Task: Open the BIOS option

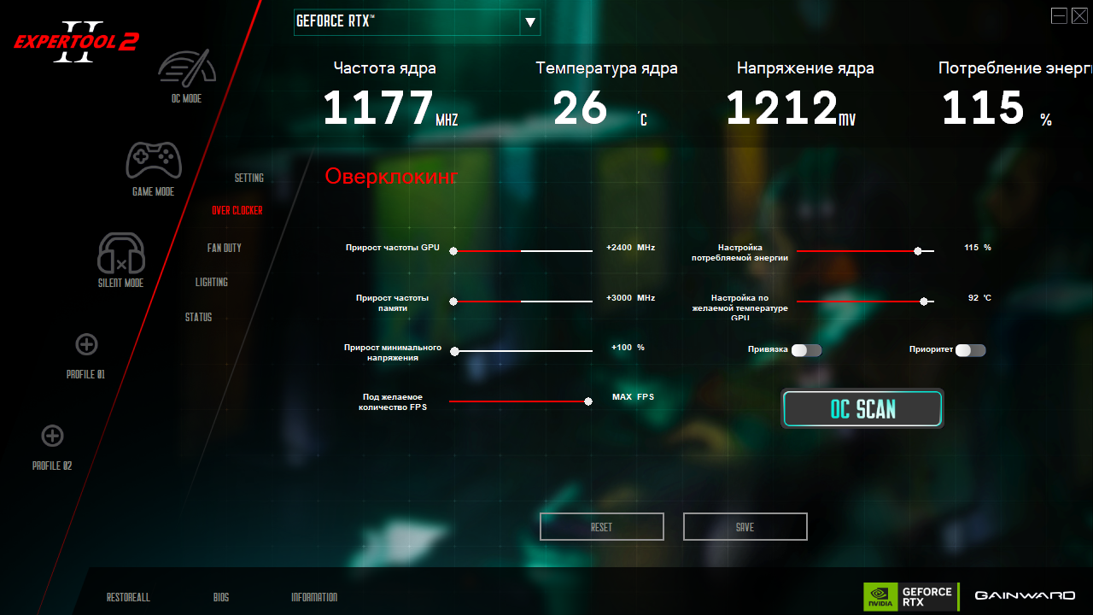Action: (x=221, y=597)
